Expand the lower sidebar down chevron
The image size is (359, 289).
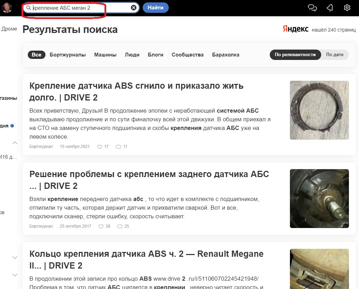(x=15, y=258)
